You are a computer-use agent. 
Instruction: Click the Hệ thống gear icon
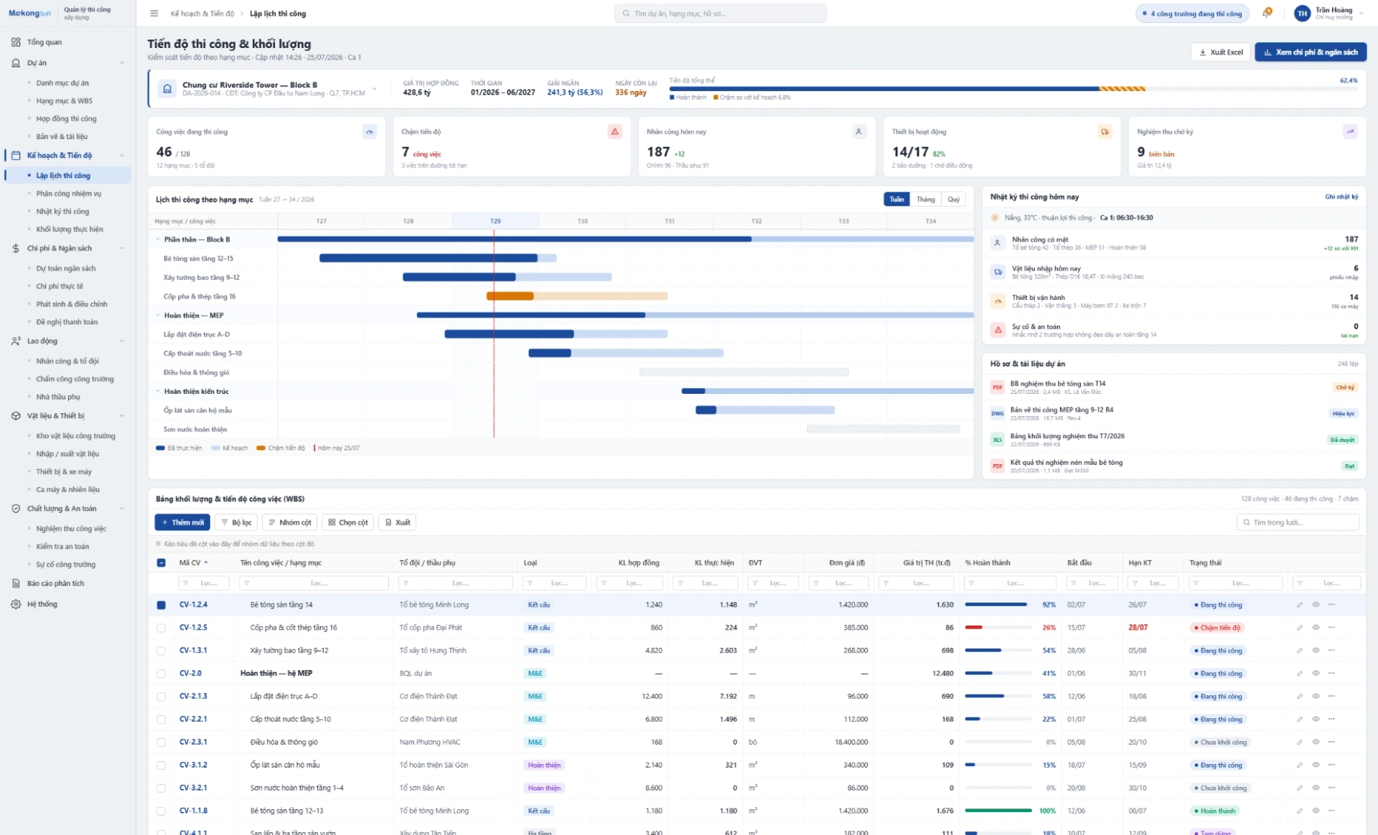(16, 604)
